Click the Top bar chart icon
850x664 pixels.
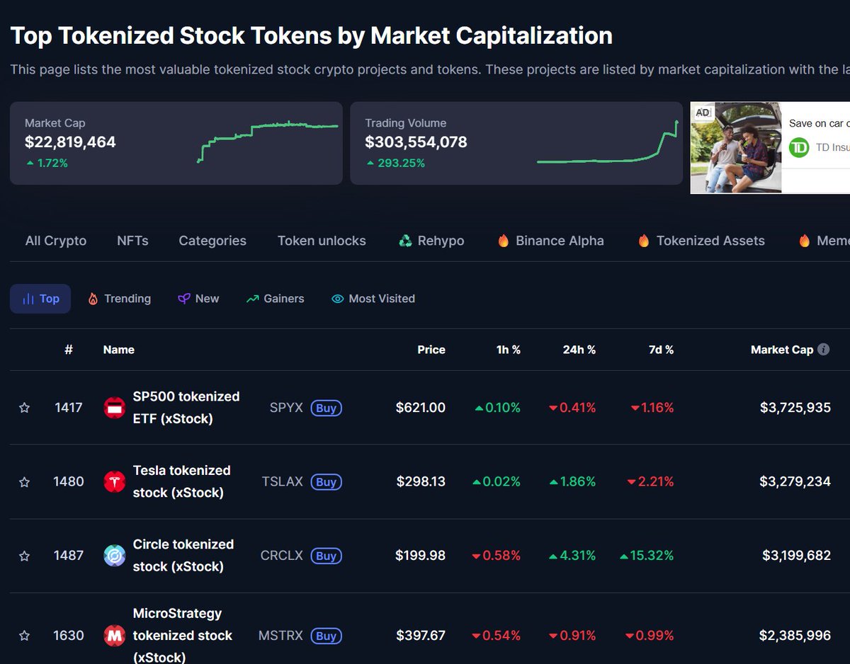[28, 299]
